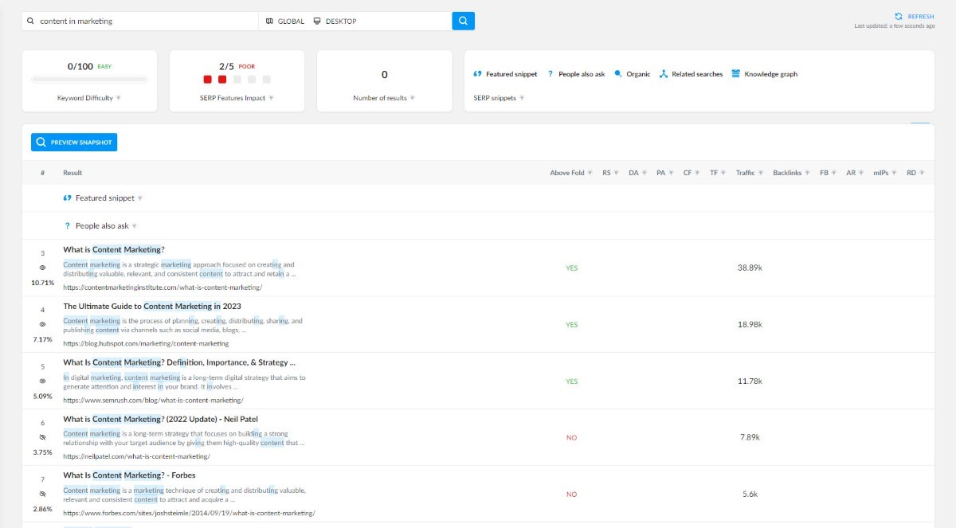Image resolution: width=956 pixels, height=528 pixels.
Task: Open the 'What is Content Marketing?' result title
Action: click(114, 249)
